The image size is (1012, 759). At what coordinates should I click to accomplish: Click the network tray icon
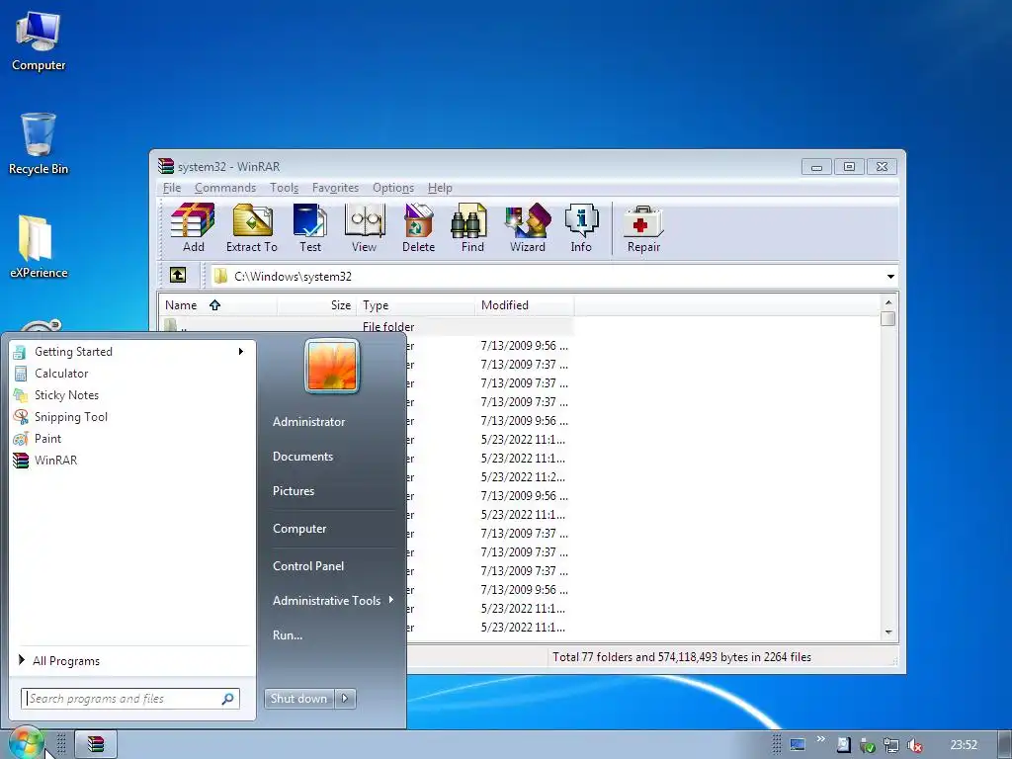click(x=891, y=745)
